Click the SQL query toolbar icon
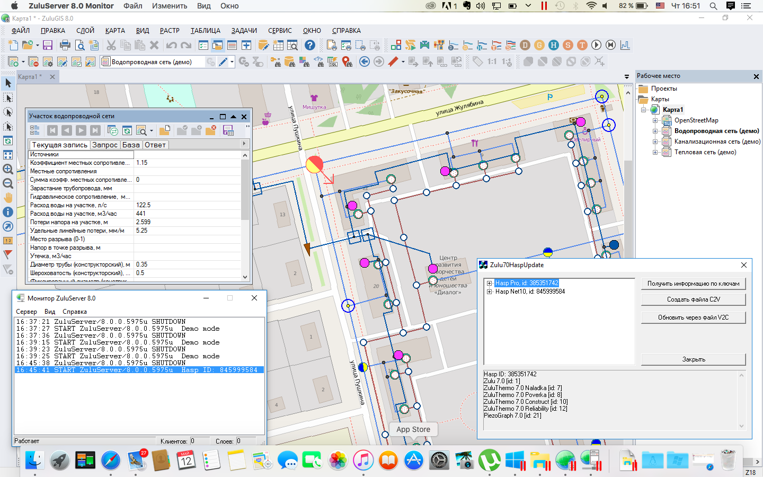The image size is (763, 477). point(333,61)
